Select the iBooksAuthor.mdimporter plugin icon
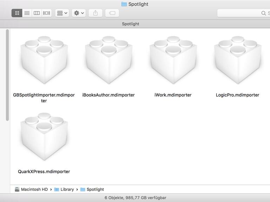 108,60
